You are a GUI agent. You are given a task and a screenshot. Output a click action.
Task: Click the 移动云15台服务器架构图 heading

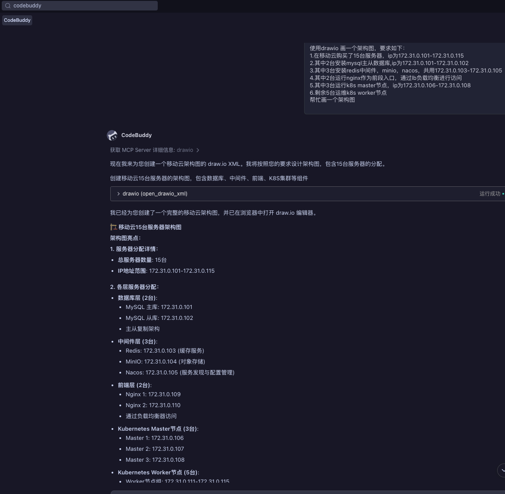click(150, 227)
